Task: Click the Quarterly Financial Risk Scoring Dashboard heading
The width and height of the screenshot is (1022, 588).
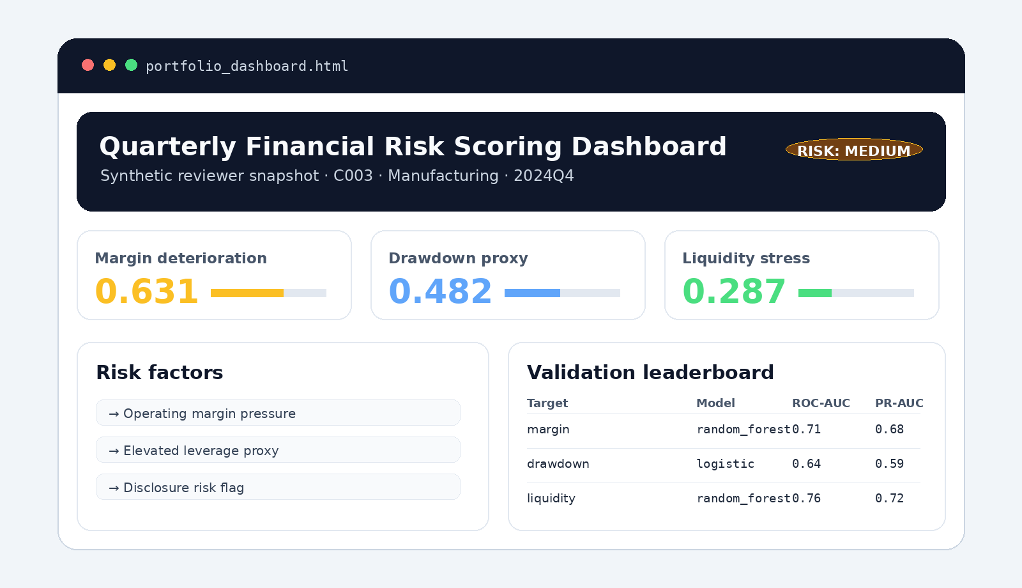Action: (413, 147)
